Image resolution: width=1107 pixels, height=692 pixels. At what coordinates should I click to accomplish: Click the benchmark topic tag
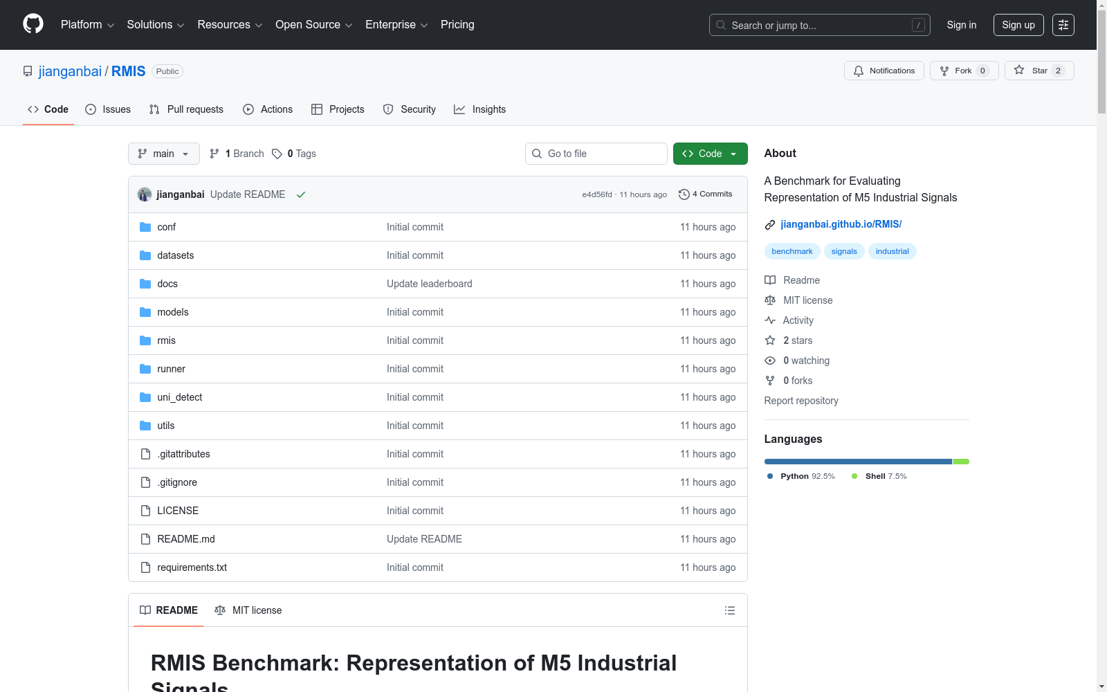[792, 251]
